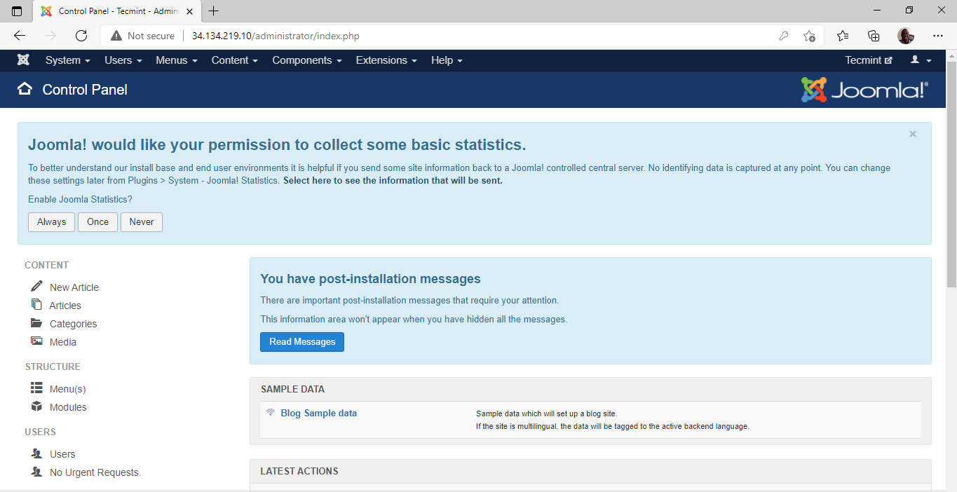Open the Extensions dropdown

click(386, 60)
